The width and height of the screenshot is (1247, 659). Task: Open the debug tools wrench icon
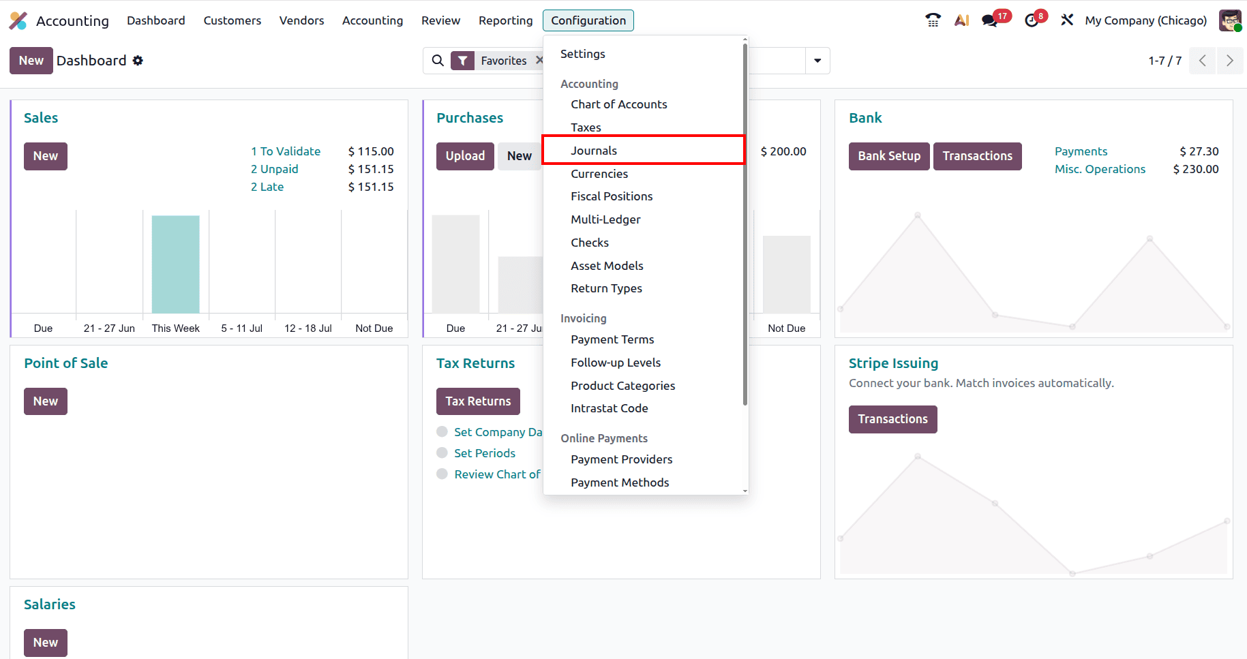coord(1067,20)
